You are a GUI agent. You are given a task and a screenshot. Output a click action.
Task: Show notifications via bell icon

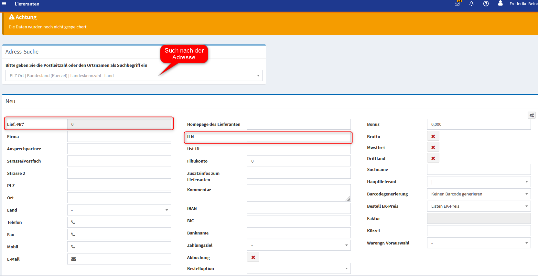(x=471, y=4)
